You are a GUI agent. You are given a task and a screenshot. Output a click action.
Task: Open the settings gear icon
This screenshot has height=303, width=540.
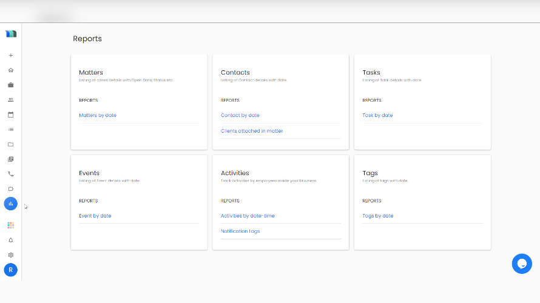click(10, 255)
